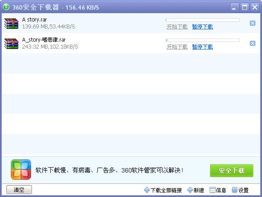This screenshot has width=262, height=197.
Task: Click the 新建 plus icon
Action: pyautogui.click(x=190, y=190)
